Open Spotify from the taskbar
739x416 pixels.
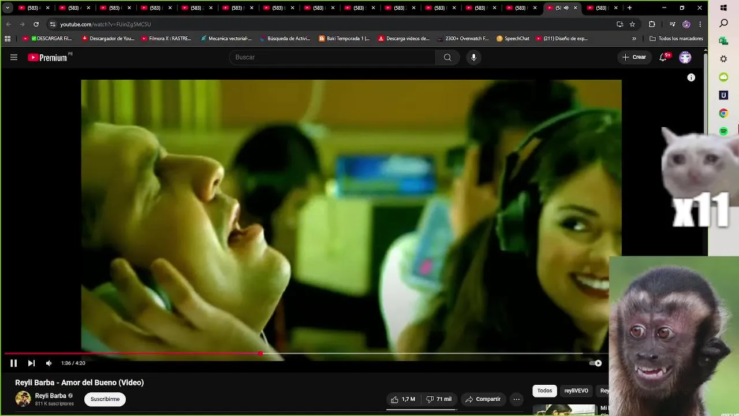coord(723,132)
